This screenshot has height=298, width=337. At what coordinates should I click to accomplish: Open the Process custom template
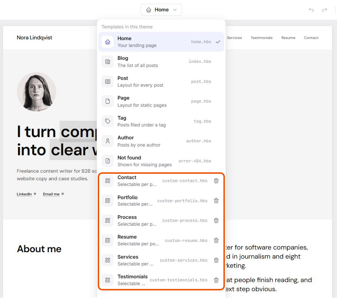tap(161, 221)
